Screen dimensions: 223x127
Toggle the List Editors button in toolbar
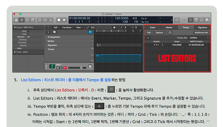(190, 20)
